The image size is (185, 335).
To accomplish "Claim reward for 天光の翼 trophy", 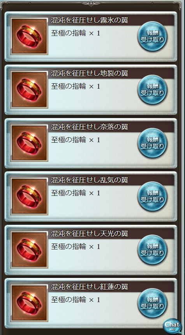I will click(152, 250).
